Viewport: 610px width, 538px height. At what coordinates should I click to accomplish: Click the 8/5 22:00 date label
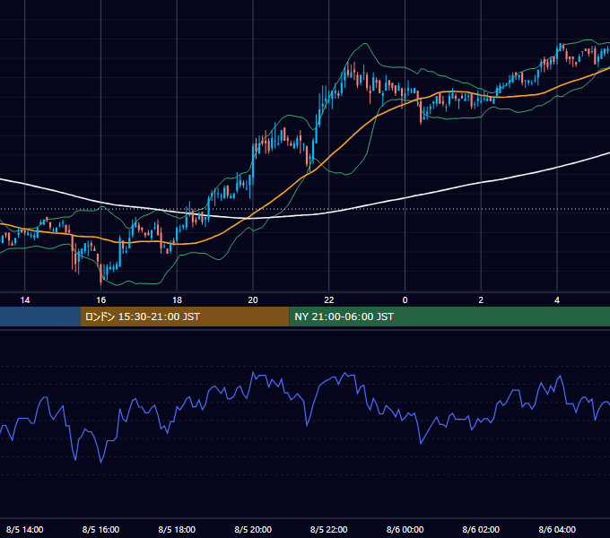328,529
